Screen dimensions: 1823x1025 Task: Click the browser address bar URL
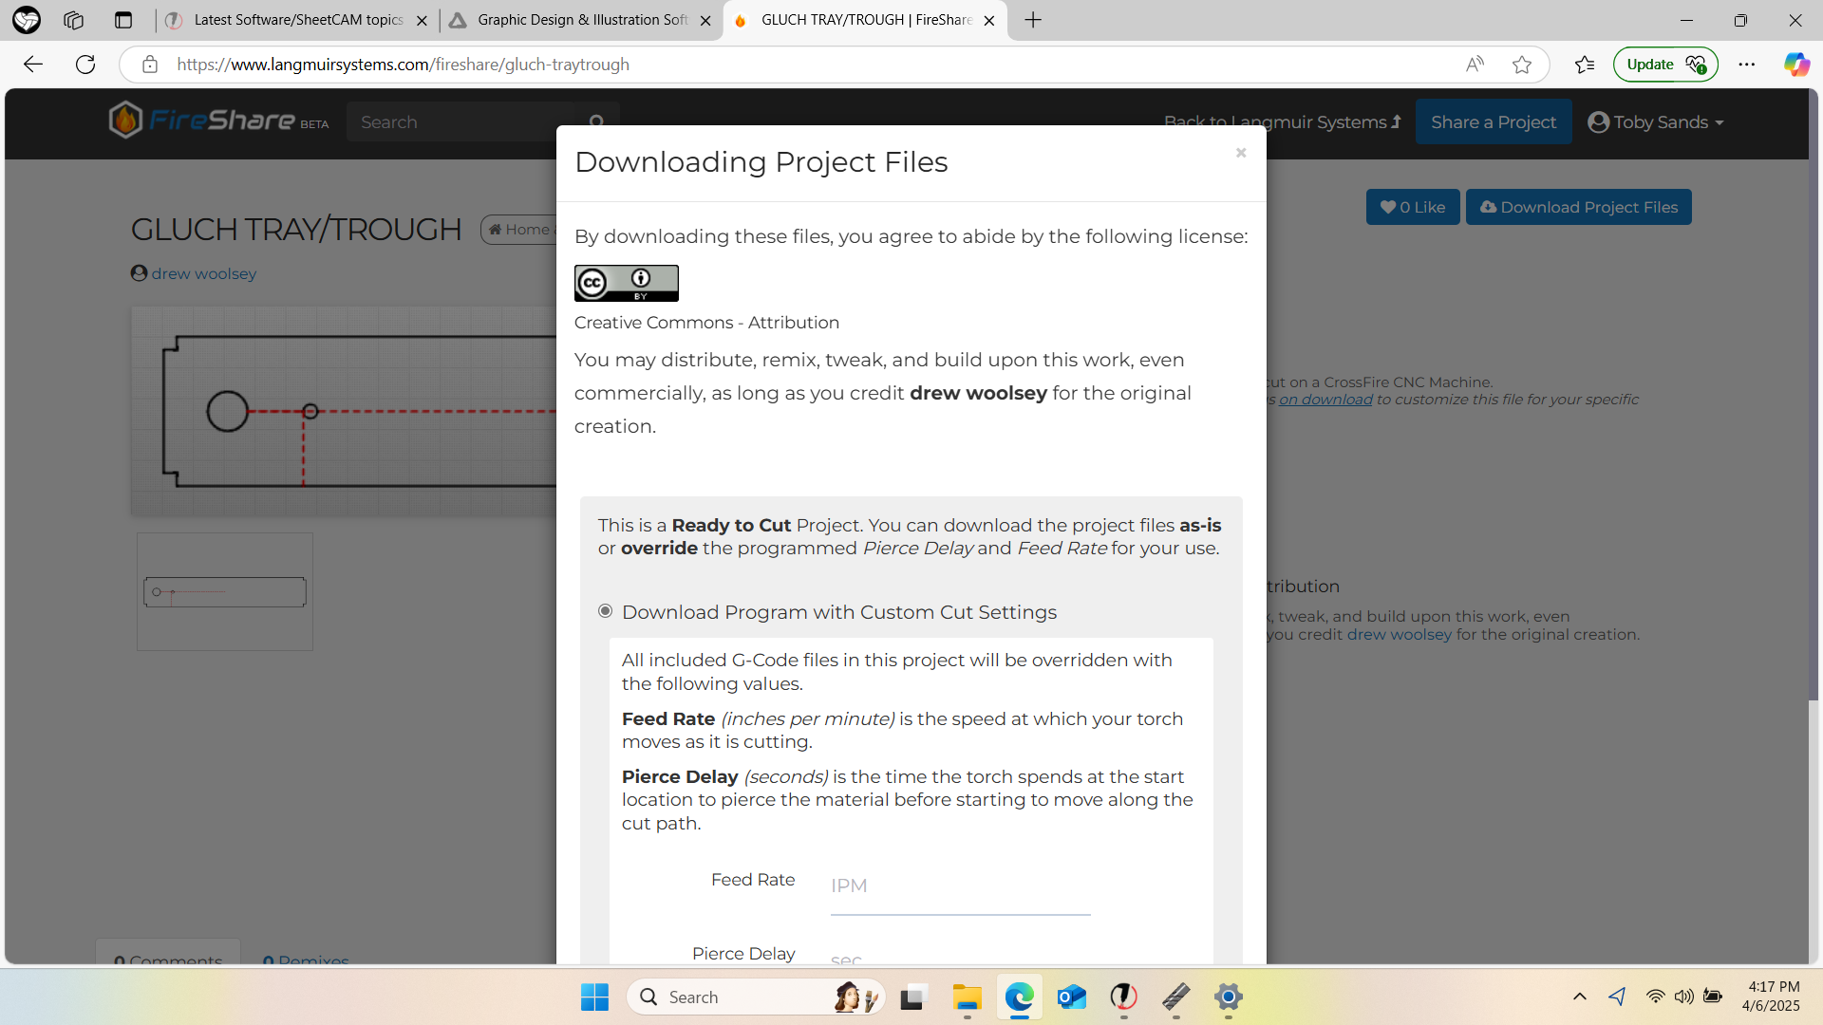click(x=403, y=65)
